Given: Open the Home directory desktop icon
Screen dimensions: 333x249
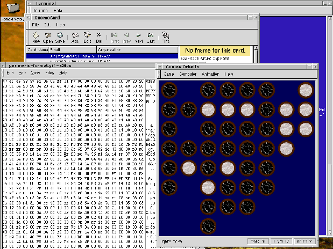Looking at the screenshot, I should 12,10.
